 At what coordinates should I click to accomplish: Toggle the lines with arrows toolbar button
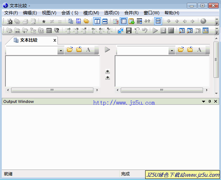(x=139, y=21)
